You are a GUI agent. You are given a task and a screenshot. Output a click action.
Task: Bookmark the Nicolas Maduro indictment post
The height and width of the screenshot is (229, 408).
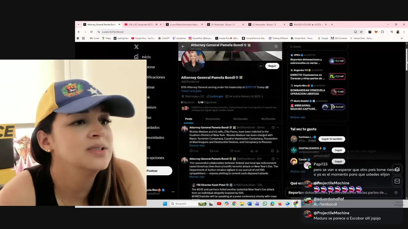point(272,151)
